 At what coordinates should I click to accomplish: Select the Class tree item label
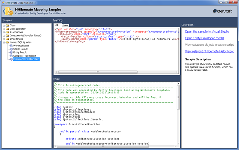pyautogui.click(x=12, y=25)
